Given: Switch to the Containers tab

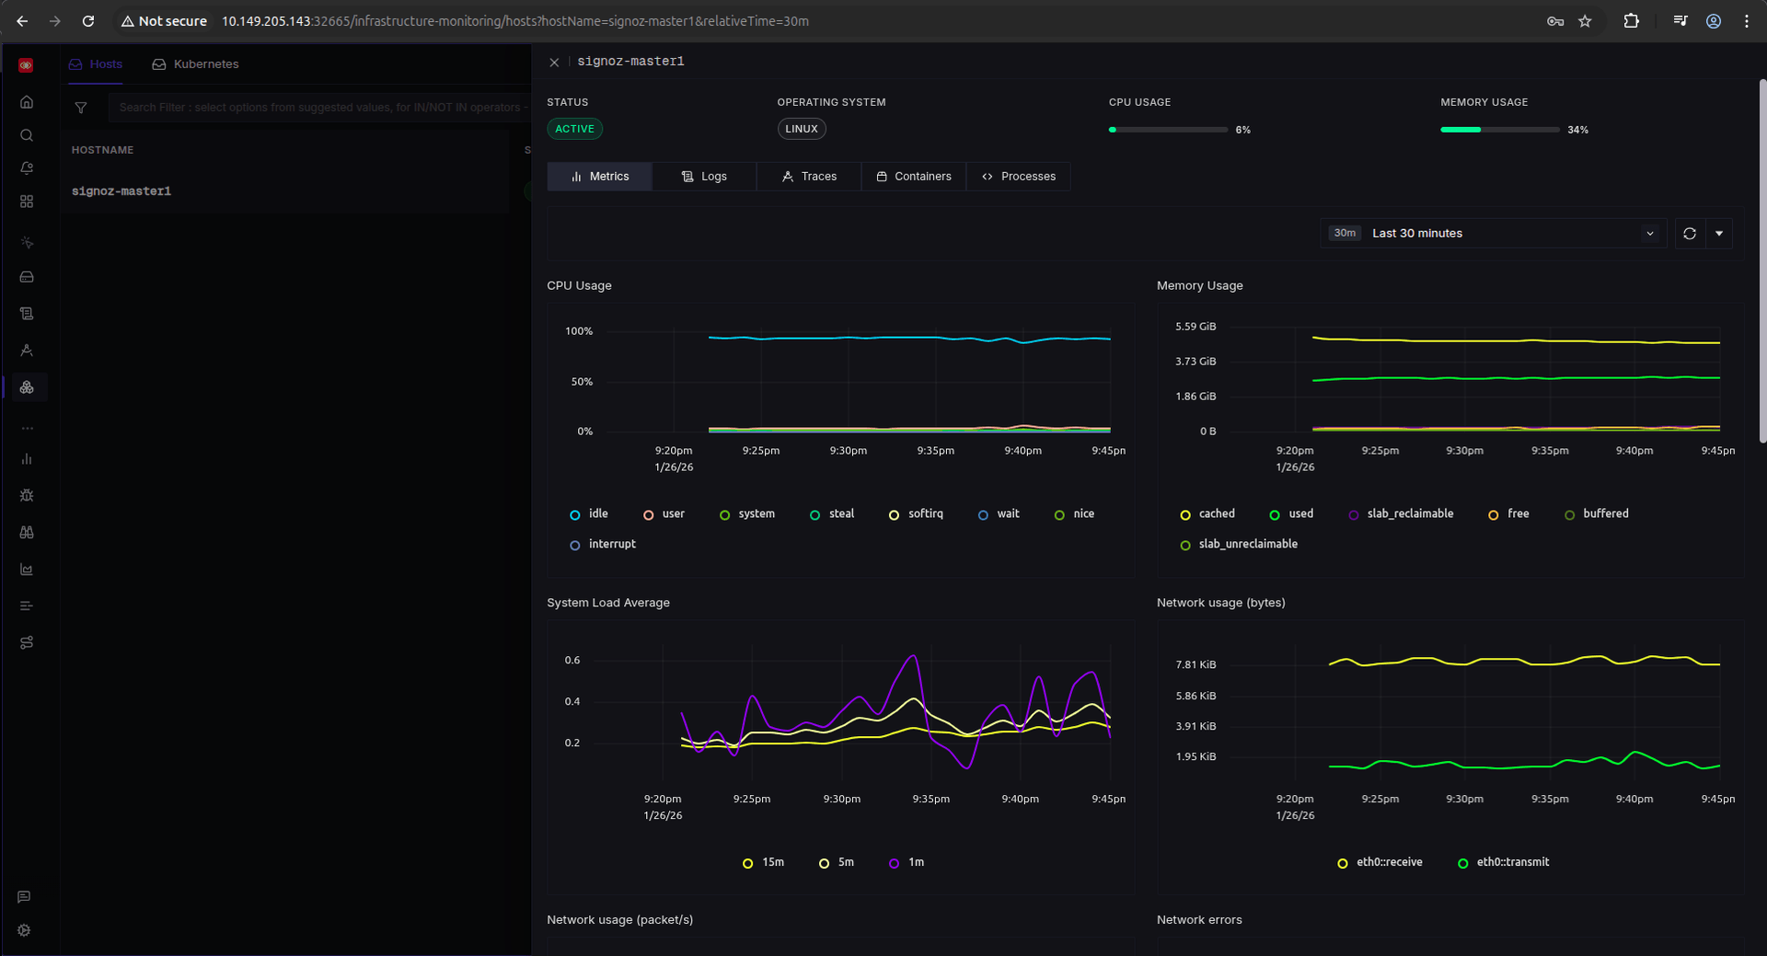Looking at the screenshot, I should (914, 177).
